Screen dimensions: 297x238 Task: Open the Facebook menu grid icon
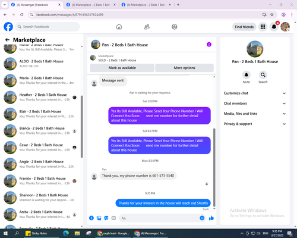263,27
